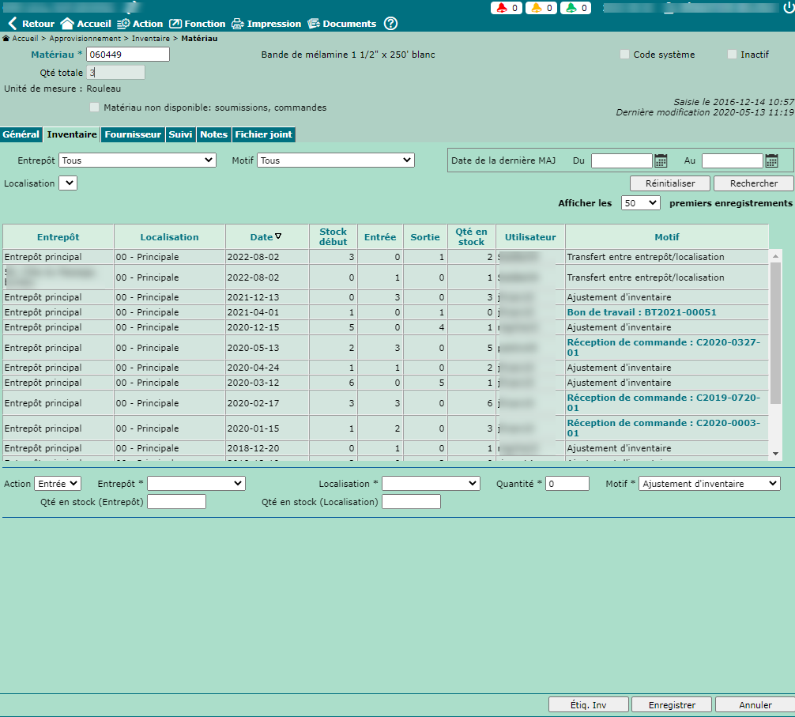Expand the Action Entrée dropdown
This screenshot has height=717, width=795.
[x=58, y=483]
